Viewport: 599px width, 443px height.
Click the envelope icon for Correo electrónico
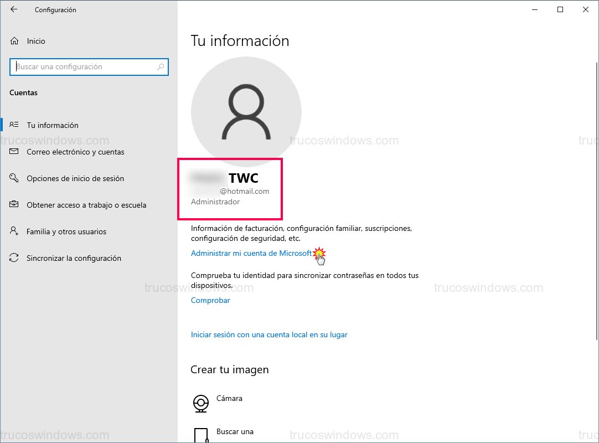tap(14, 152)
